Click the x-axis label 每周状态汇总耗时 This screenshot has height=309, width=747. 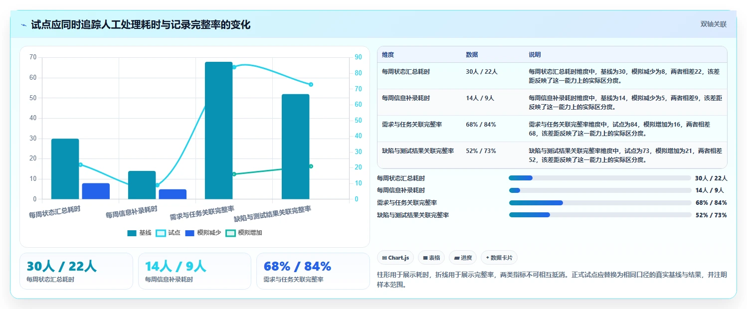[x=54, y=212]
